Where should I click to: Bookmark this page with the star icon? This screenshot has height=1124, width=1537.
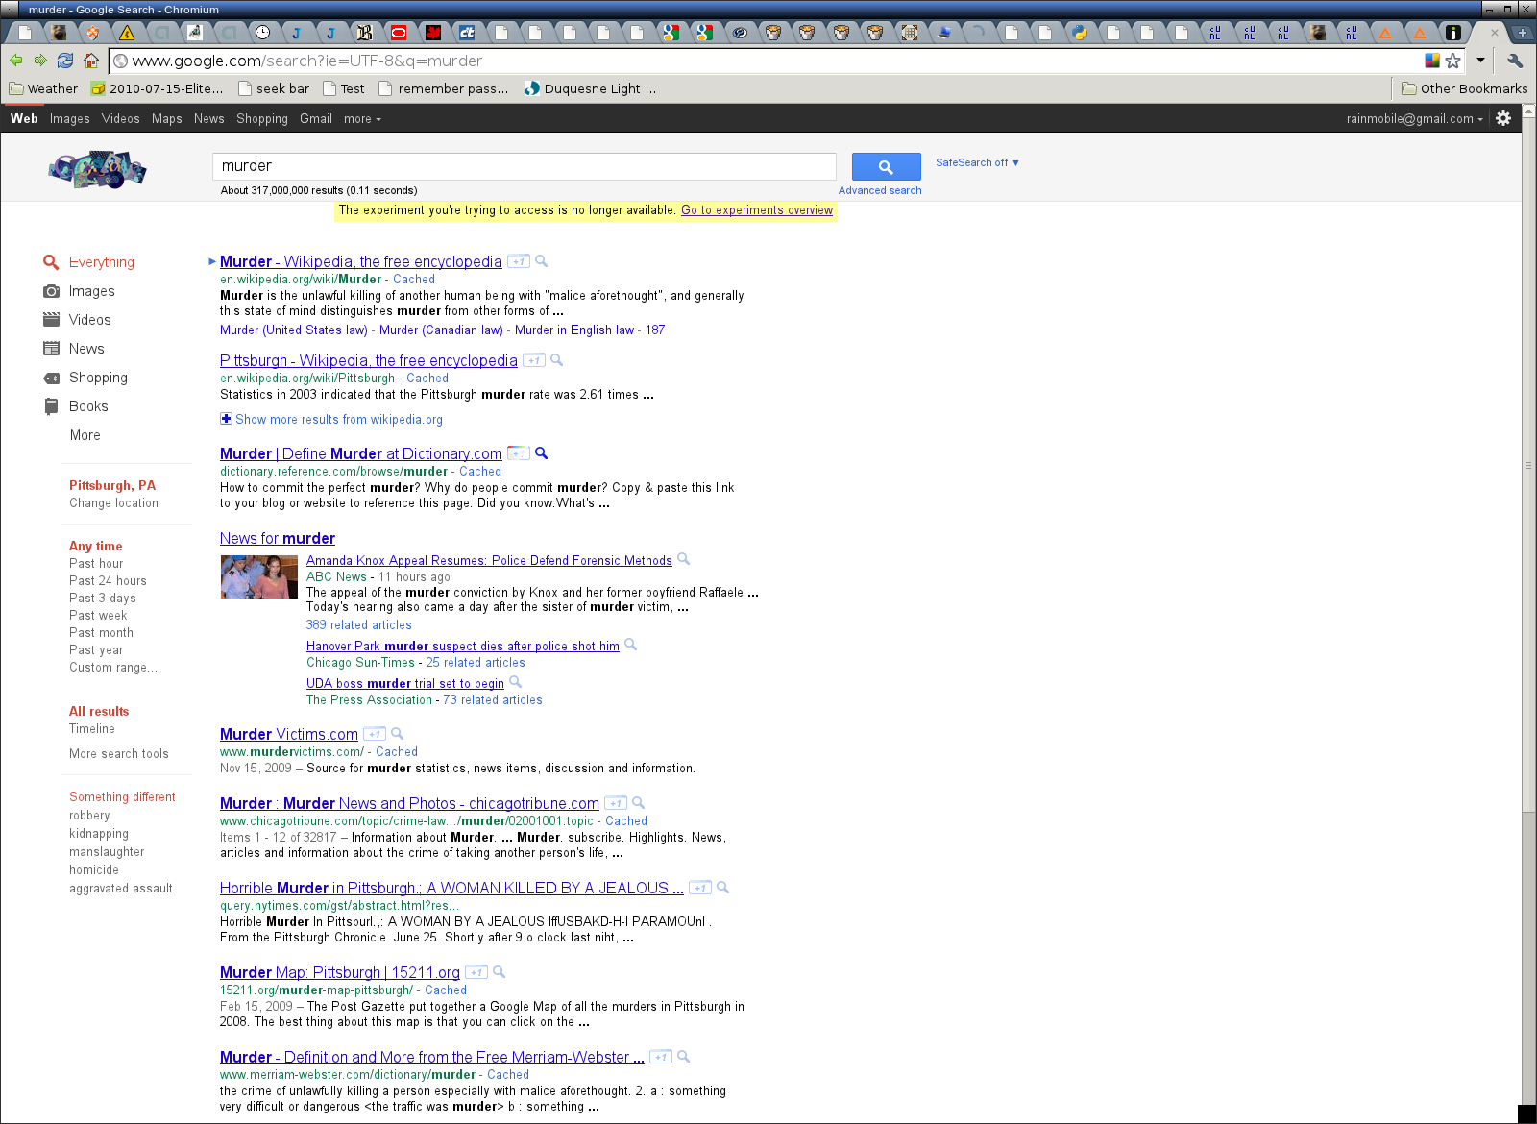1452,61
